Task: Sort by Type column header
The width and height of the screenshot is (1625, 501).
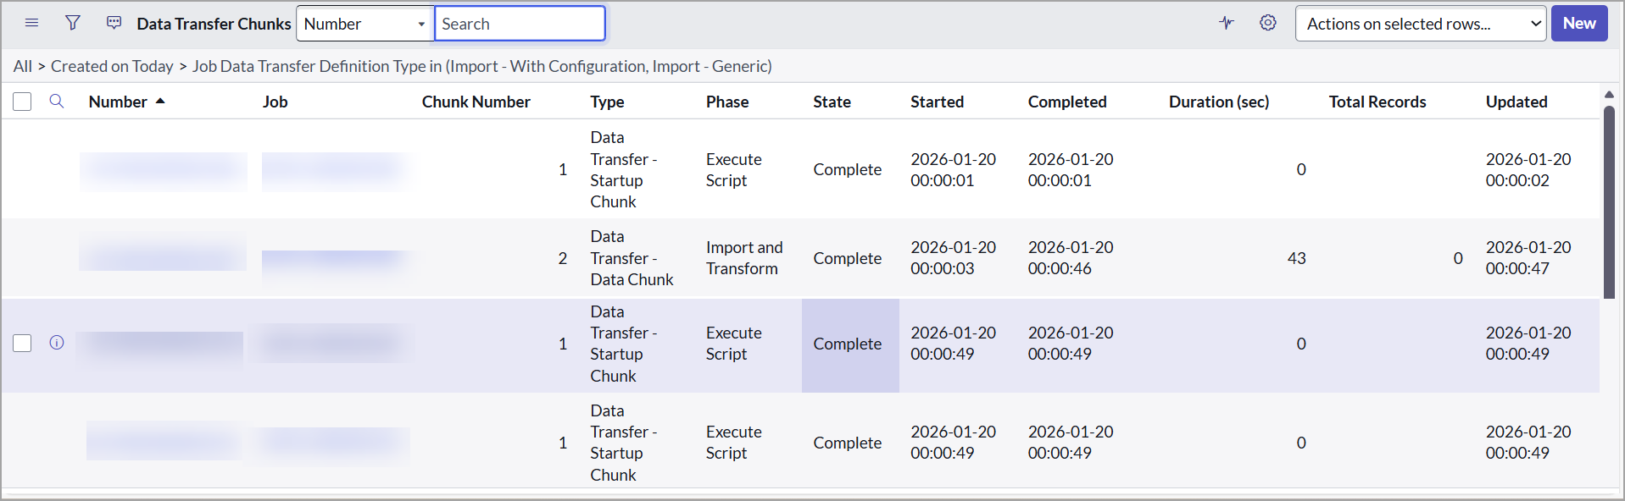Action: pos(607,102)
